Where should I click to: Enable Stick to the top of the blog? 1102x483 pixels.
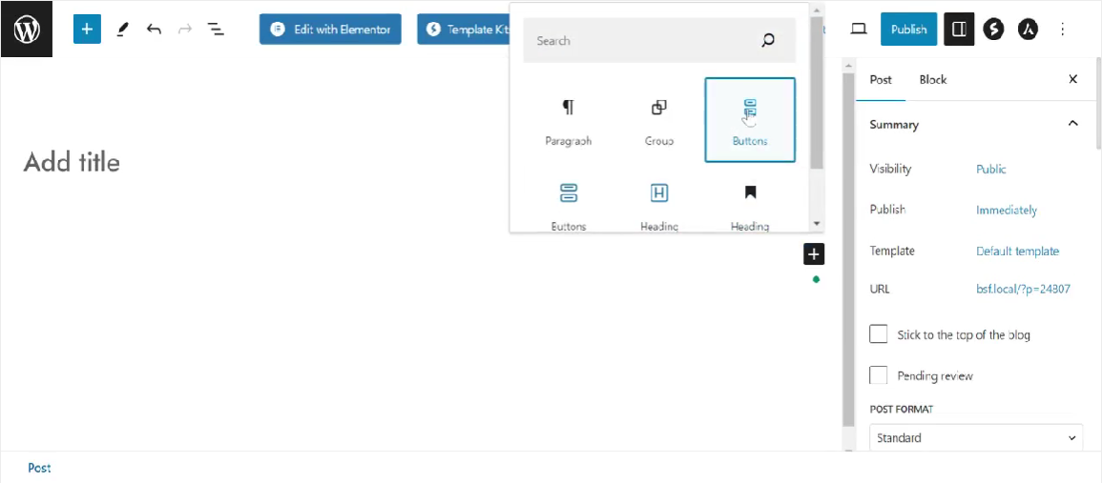[879, 334]
